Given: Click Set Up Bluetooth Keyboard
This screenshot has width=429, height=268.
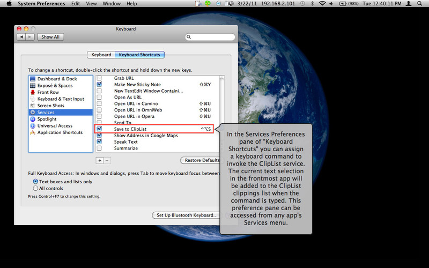Looking at the screenshot, I should click(187, 215).
